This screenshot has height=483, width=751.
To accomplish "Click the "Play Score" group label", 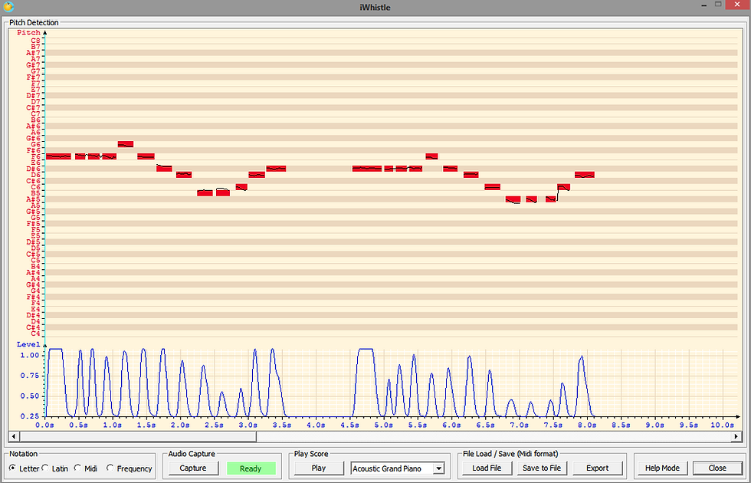I will (x=311, y=454).
